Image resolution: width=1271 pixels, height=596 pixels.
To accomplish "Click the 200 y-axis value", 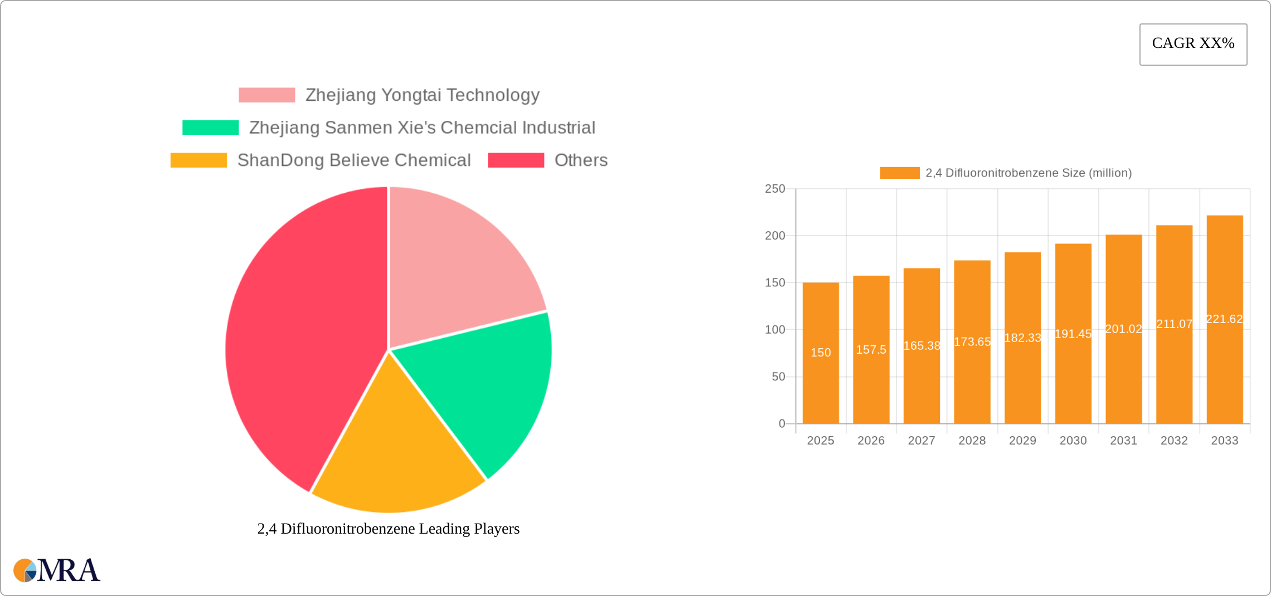I will pos(775,236).
